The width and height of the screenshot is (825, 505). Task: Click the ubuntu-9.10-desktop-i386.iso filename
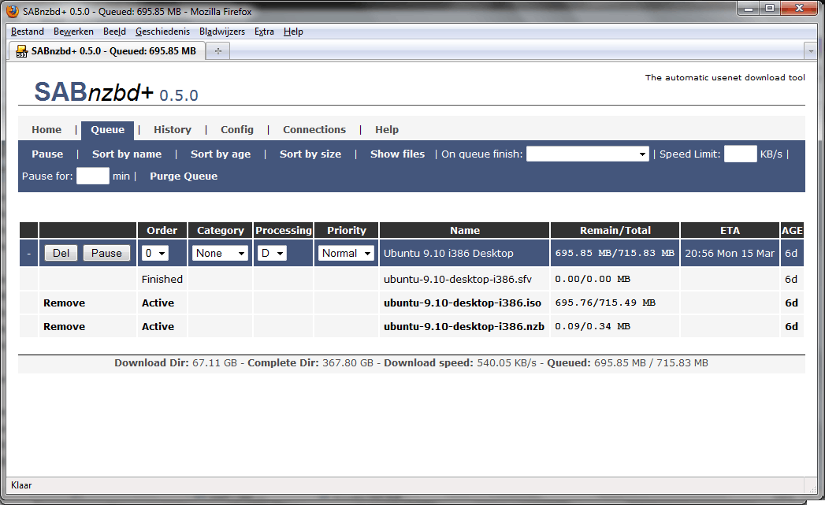pyautogui.click(x=463, y=303)
